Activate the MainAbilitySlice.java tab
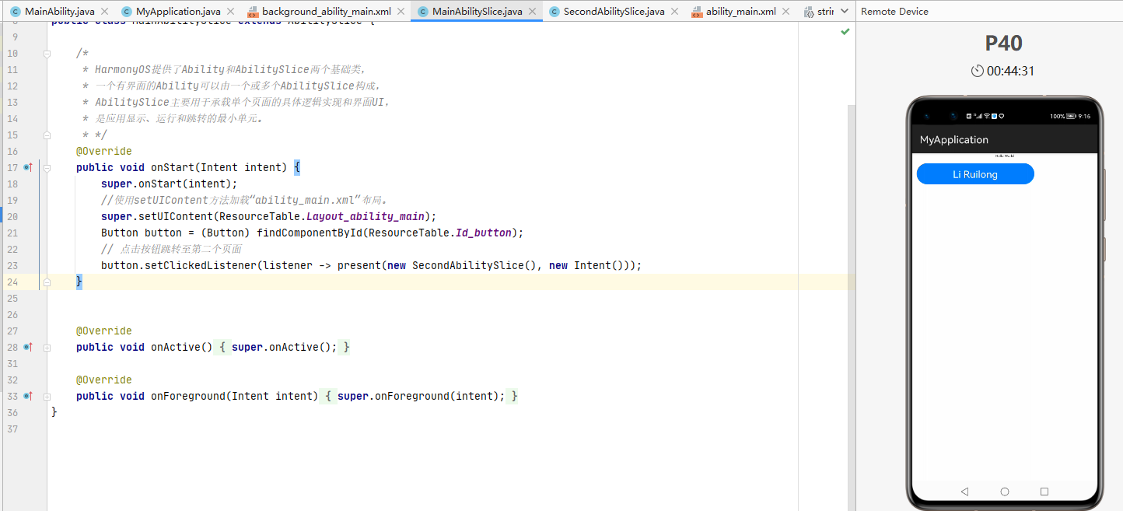 pos(477,12)
